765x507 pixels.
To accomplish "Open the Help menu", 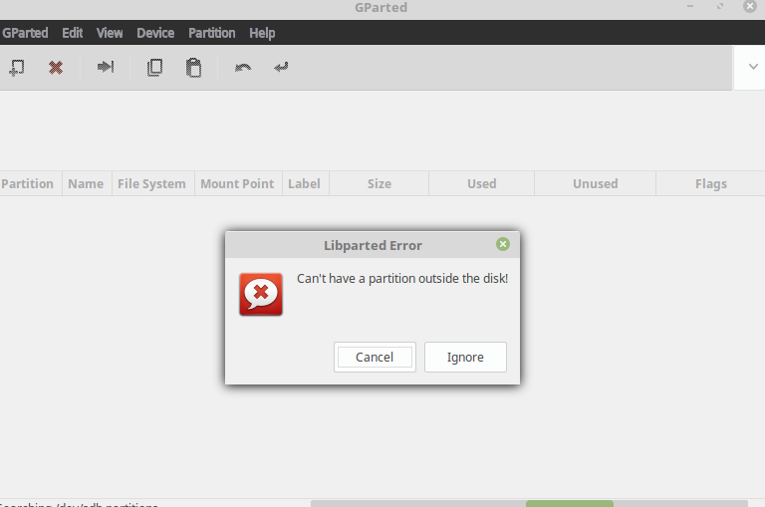I will [262, 33].
